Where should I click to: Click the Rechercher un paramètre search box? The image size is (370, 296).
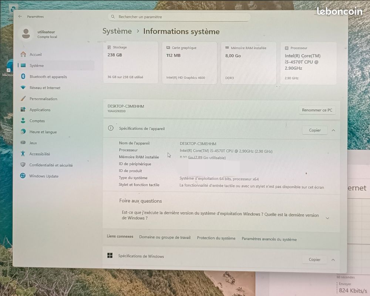[179, 17]
